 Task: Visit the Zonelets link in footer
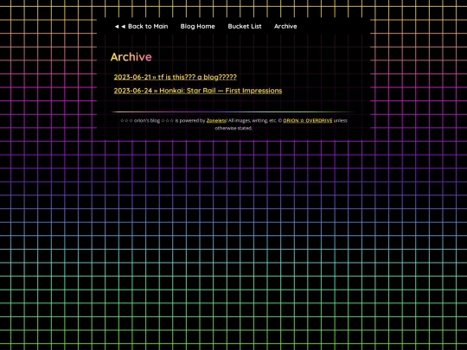click(216, 120)
